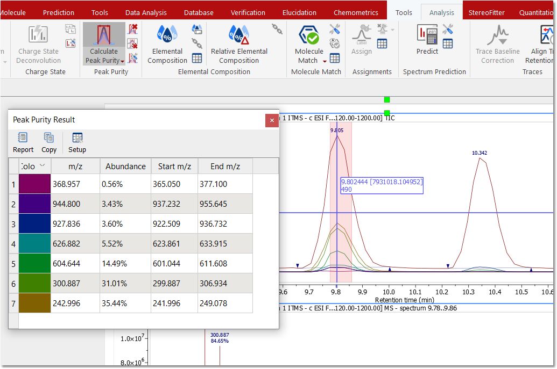Click the green color swatch for m/z 604.644
The image size is (557, 369).
(x=34, y=263)
